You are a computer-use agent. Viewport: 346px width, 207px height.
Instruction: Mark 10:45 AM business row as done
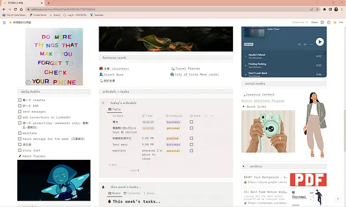[x=191, y=122]
